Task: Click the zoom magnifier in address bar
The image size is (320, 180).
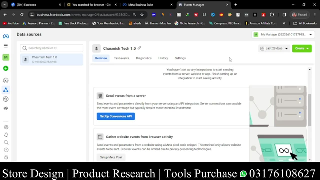Action: [x=134, y=15]
